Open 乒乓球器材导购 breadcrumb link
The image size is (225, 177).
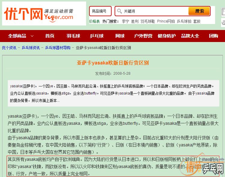coord(58,48)
